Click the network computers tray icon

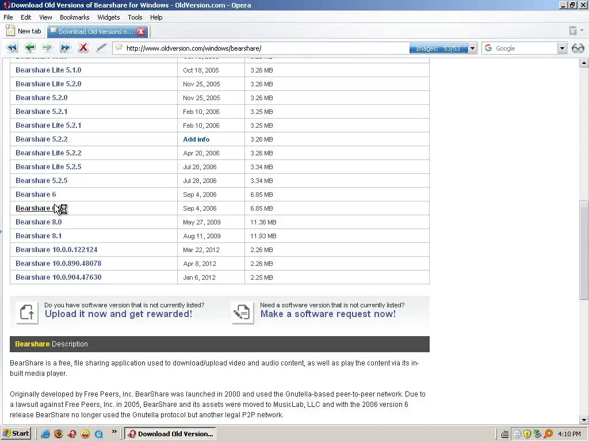click(x=538, y=434)
